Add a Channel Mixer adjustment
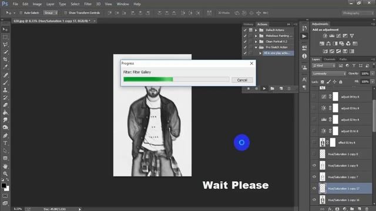The image size is (376, 211). pyautogui.click(x=348, y=43)
